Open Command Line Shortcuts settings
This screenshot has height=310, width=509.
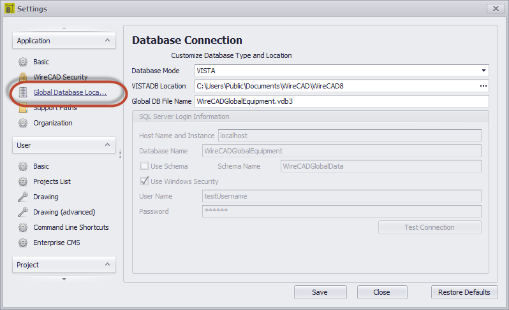click(x=71, y=227)
